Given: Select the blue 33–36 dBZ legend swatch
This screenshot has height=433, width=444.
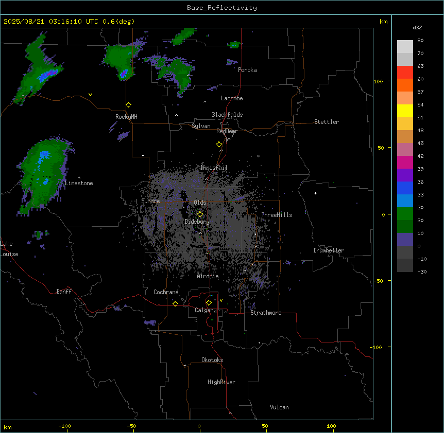Looking at the screenshot, I should pos(405,188).
